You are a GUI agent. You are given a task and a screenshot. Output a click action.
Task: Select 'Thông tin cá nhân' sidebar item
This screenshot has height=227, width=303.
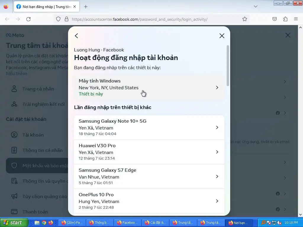pos(37,150)
